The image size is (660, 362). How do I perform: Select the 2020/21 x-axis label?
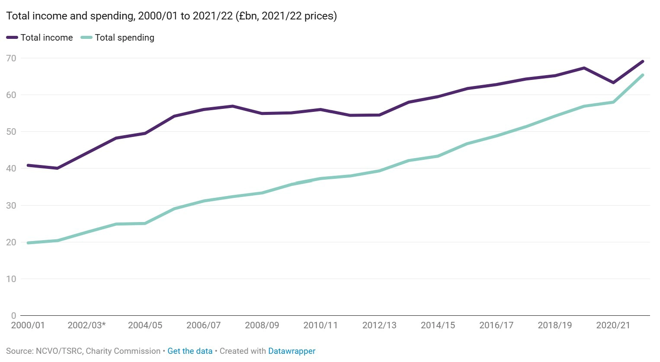(x=613, y=325)
